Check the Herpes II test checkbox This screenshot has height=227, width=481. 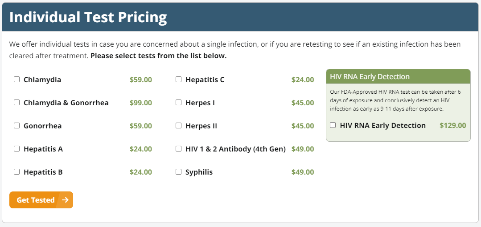[179, 126]
